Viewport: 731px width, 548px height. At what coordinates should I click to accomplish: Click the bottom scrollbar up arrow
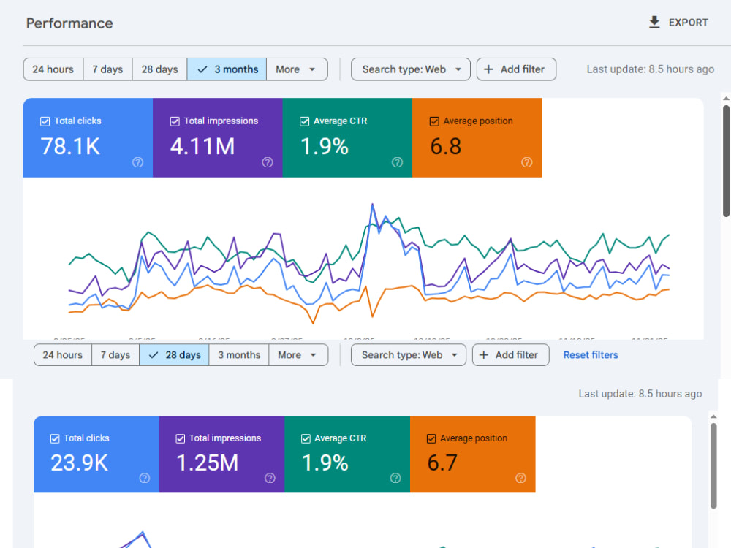click(713, 416)
